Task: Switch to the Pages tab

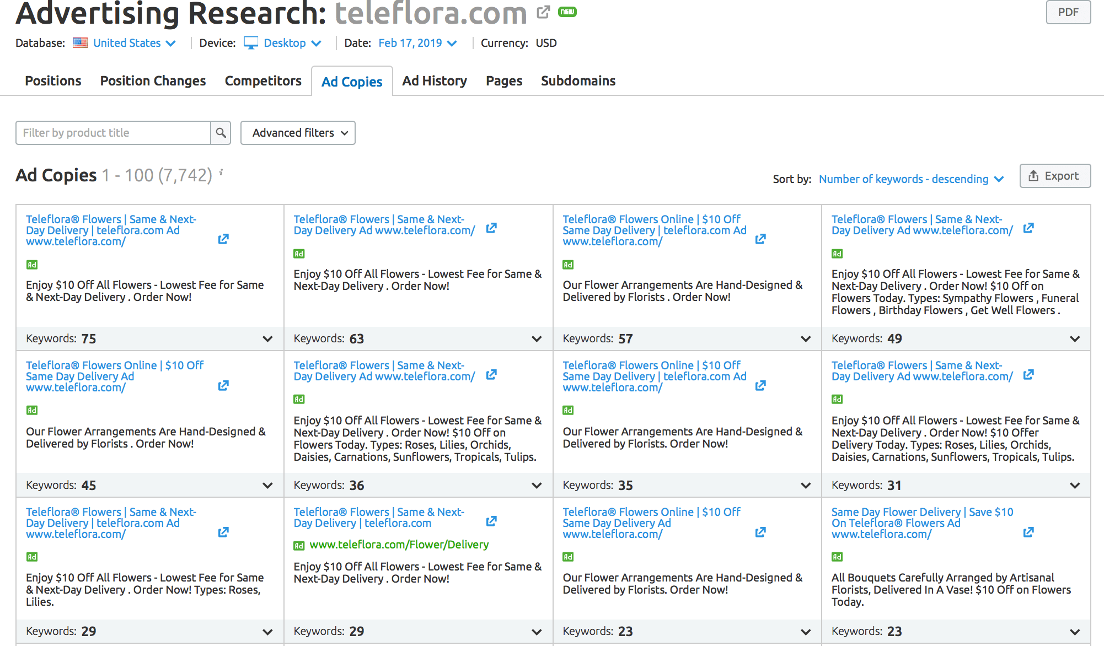Action: click(x=504, y=81)
